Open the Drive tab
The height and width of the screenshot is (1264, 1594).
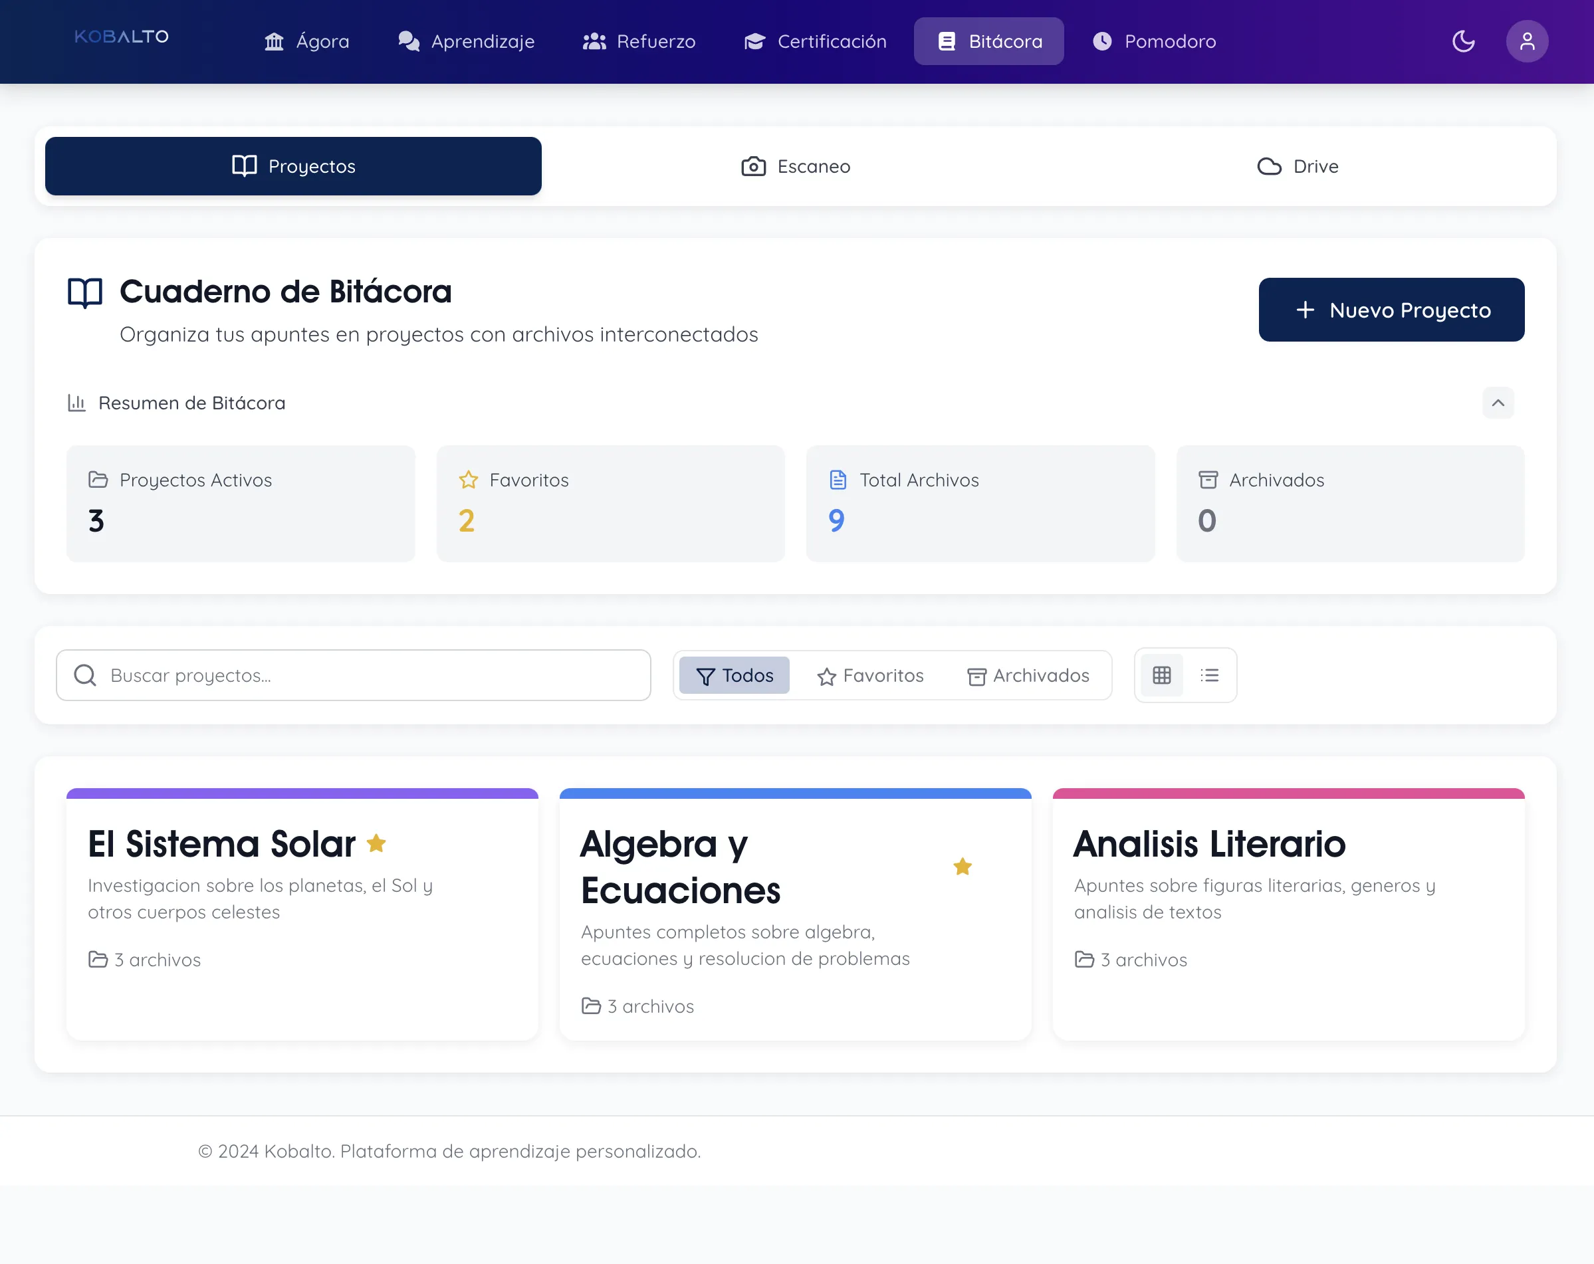tap(1298, 166)
